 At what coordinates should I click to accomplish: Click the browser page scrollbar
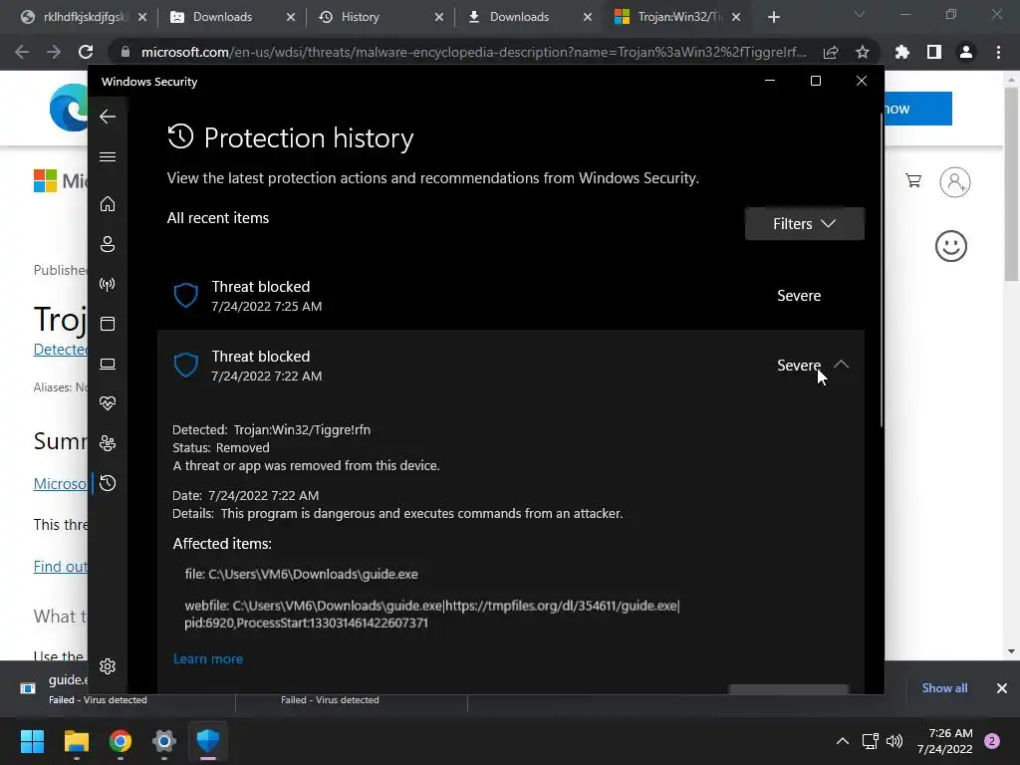[x=1011, y=185]
